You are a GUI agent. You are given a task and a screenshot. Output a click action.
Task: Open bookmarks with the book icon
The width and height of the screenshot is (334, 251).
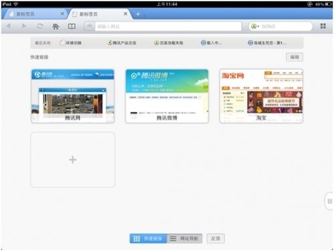coord(71,26)
